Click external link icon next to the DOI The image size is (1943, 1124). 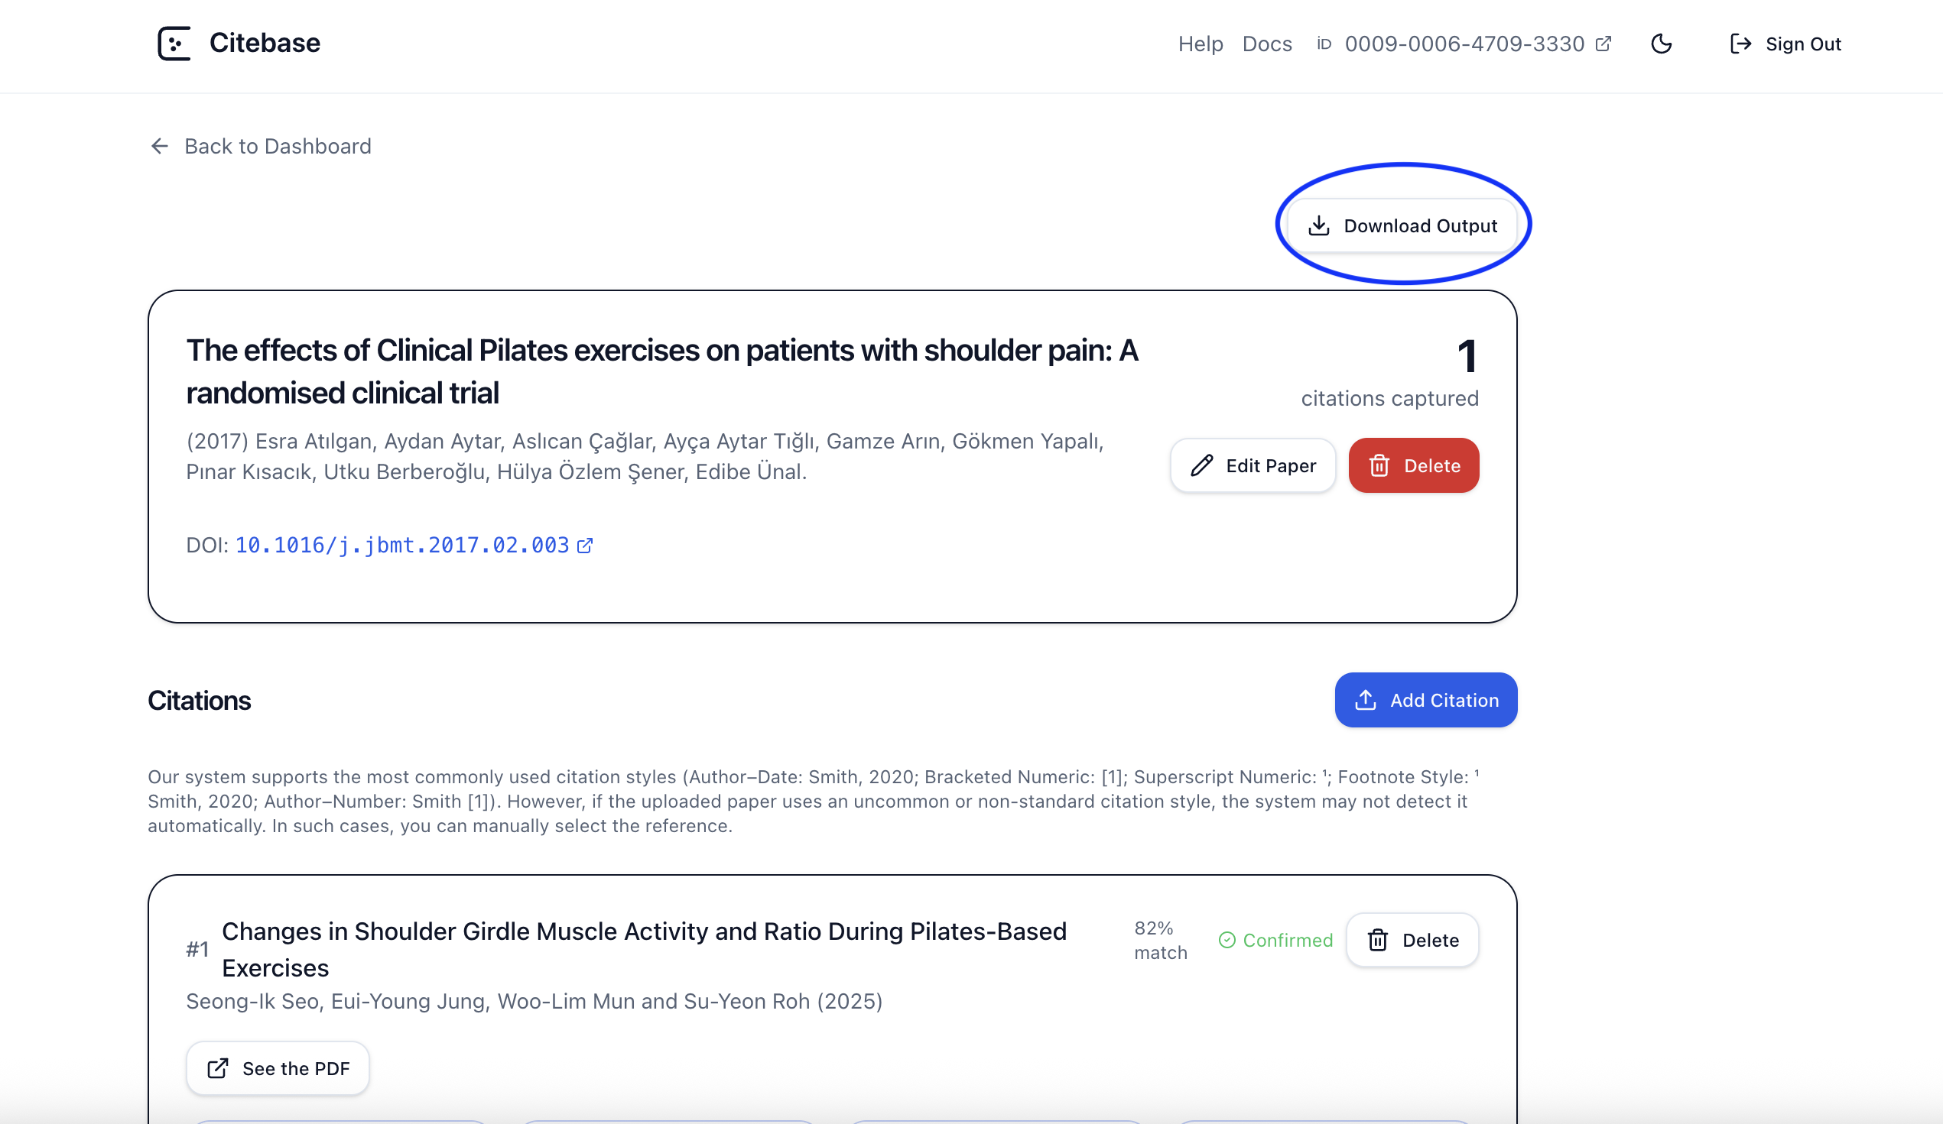coord(585,546)
